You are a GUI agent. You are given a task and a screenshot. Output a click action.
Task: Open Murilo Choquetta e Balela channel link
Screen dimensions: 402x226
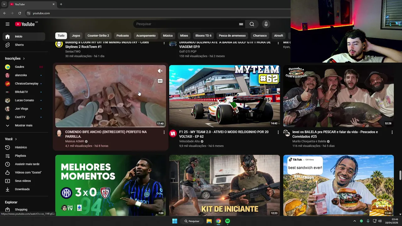[309, 141]
